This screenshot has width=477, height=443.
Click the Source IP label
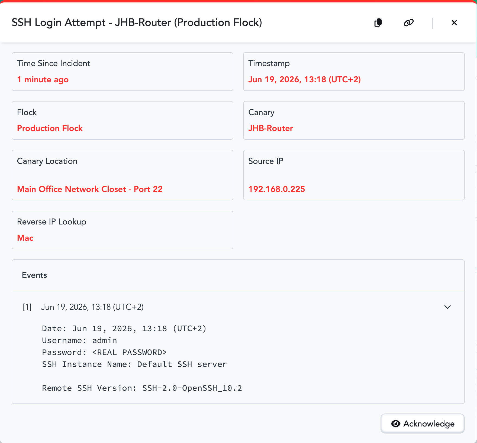[266, 161]
